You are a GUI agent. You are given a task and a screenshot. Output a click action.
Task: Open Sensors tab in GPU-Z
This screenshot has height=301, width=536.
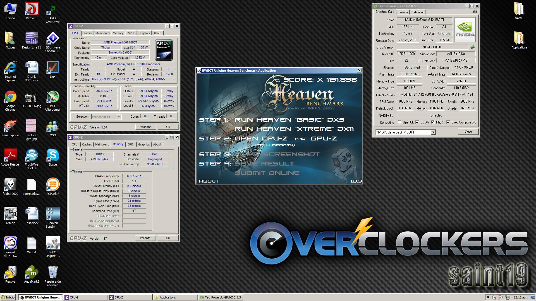pos(403,12)
